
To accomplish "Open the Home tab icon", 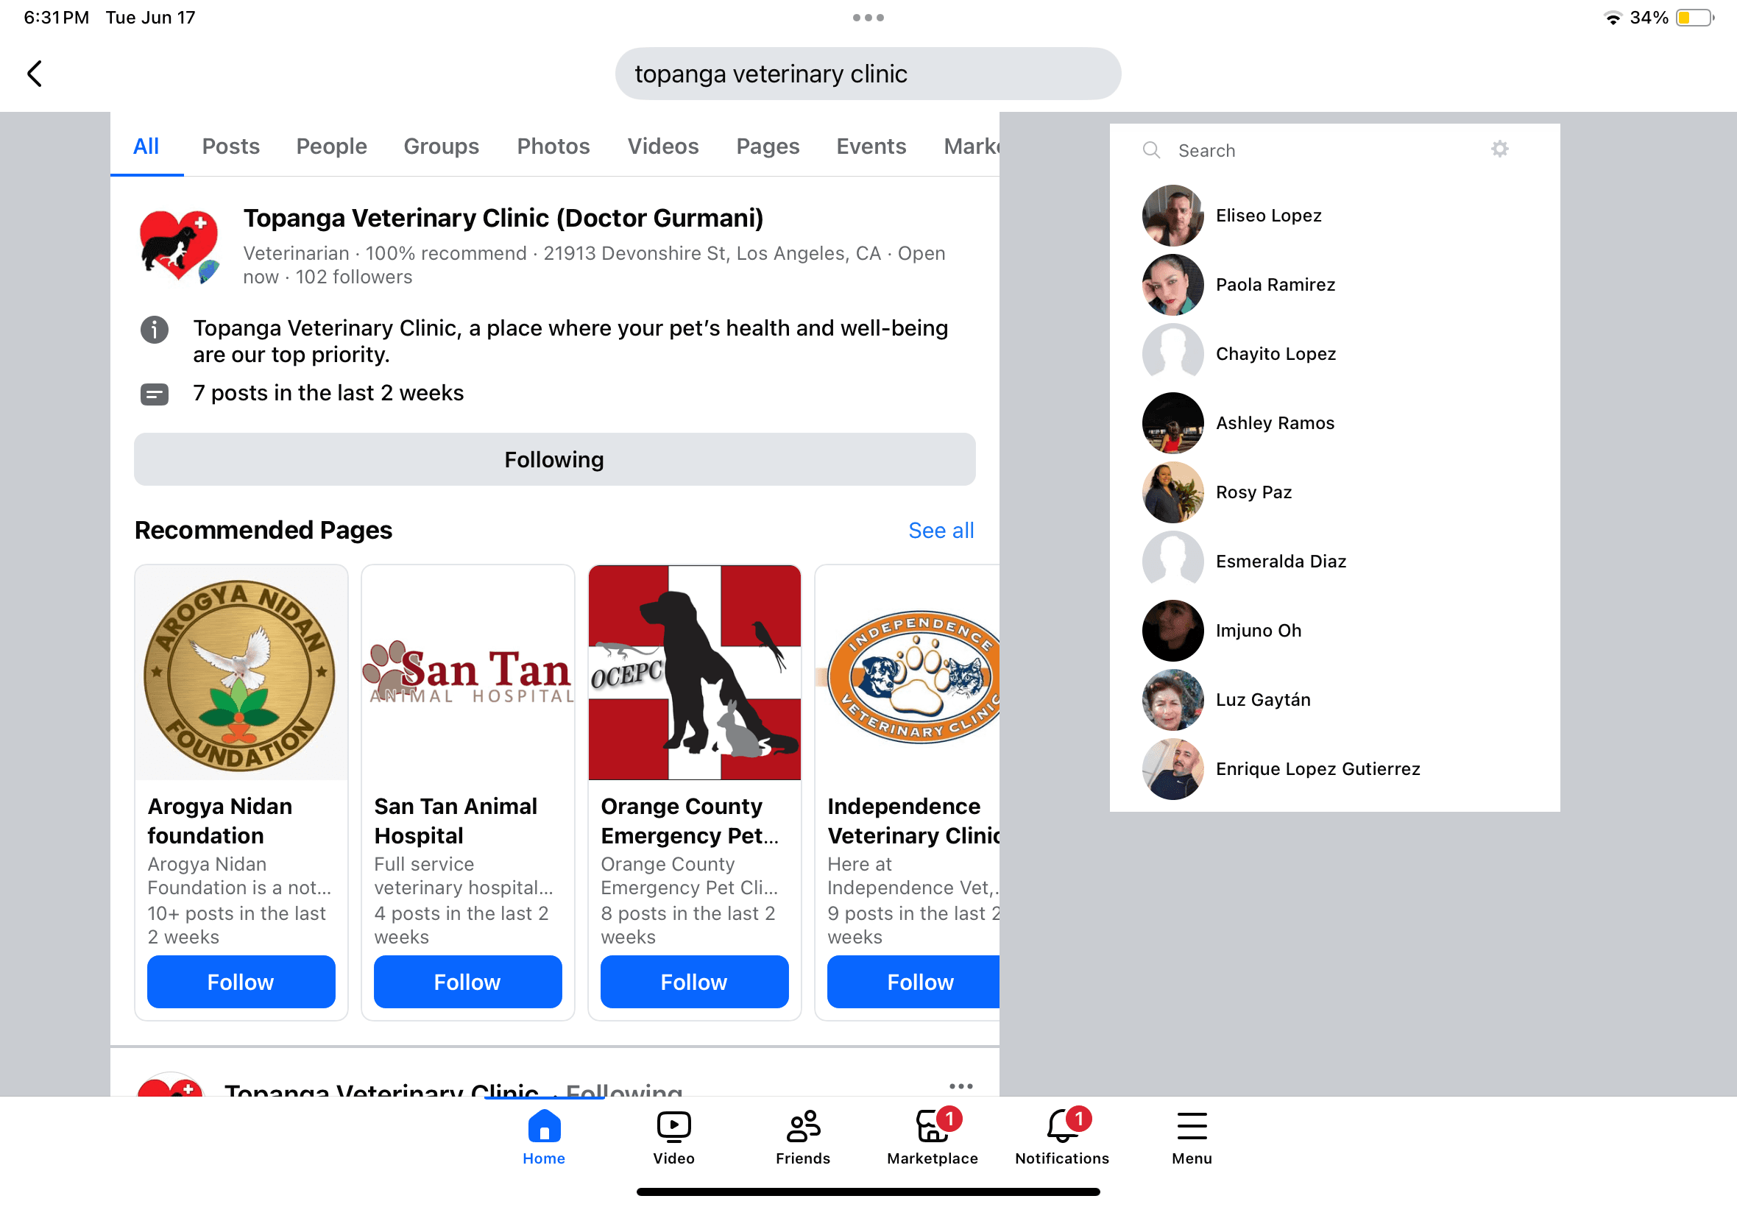I will coord(544,1126).
